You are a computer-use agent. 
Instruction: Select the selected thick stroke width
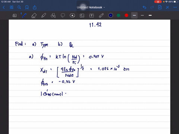134,15
